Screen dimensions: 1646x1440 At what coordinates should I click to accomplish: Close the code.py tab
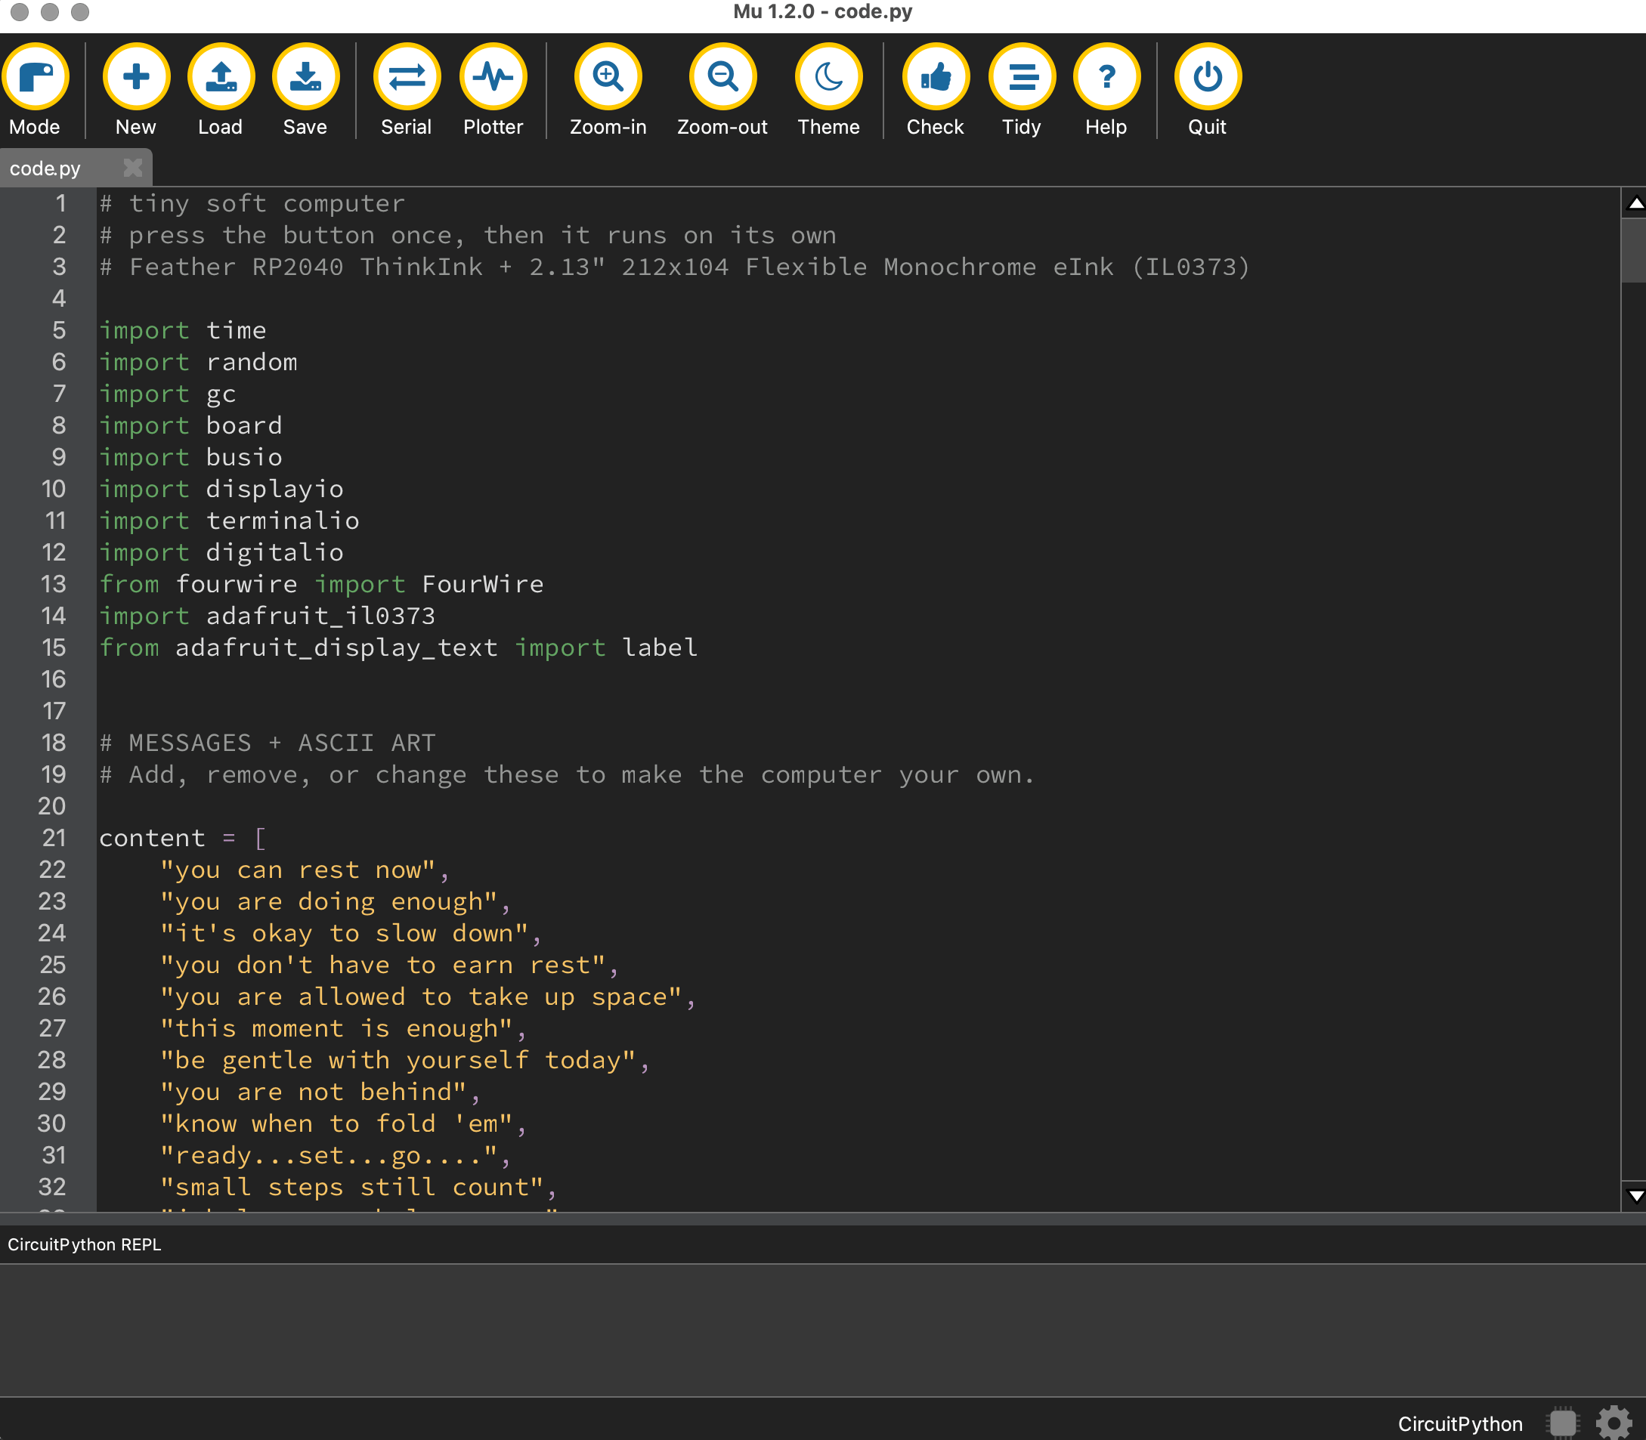[132, 168]
